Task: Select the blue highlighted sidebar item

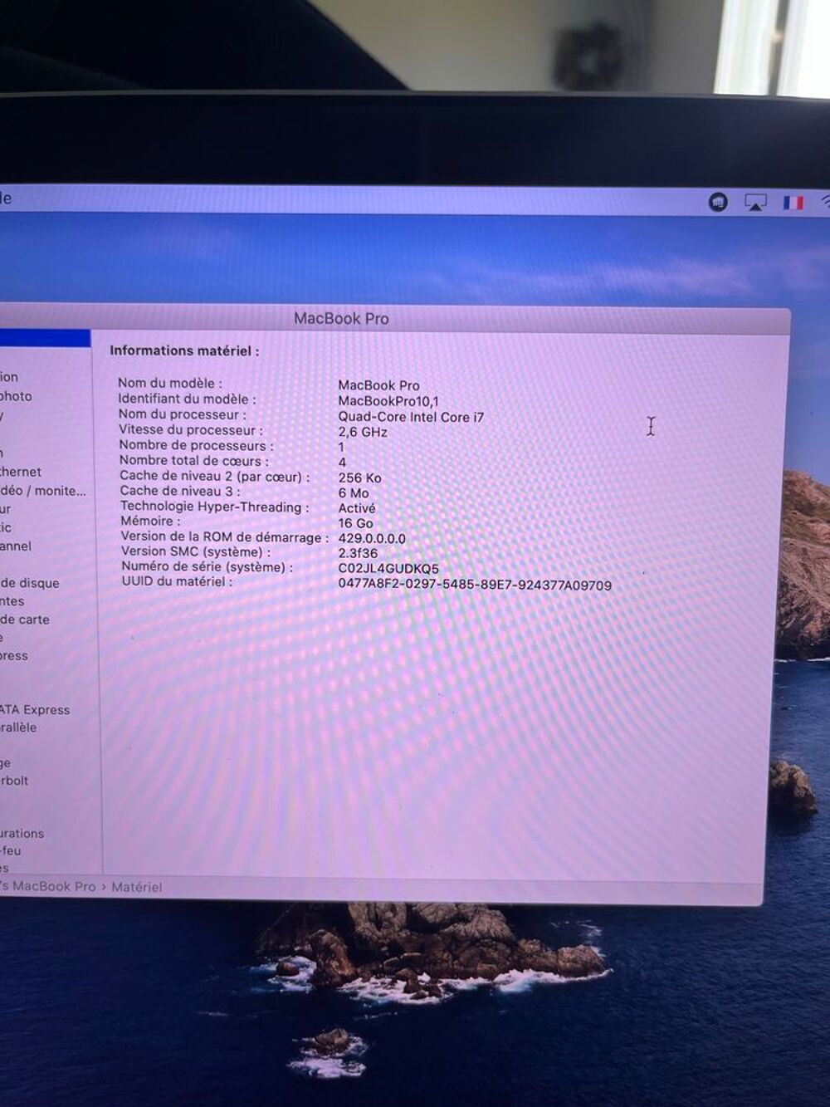Action: [x=45, y=338]
